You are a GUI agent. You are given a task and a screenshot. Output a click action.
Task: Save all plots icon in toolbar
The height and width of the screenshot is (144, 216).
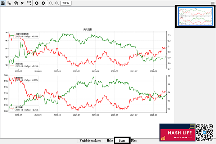click(x=9, y=3)
